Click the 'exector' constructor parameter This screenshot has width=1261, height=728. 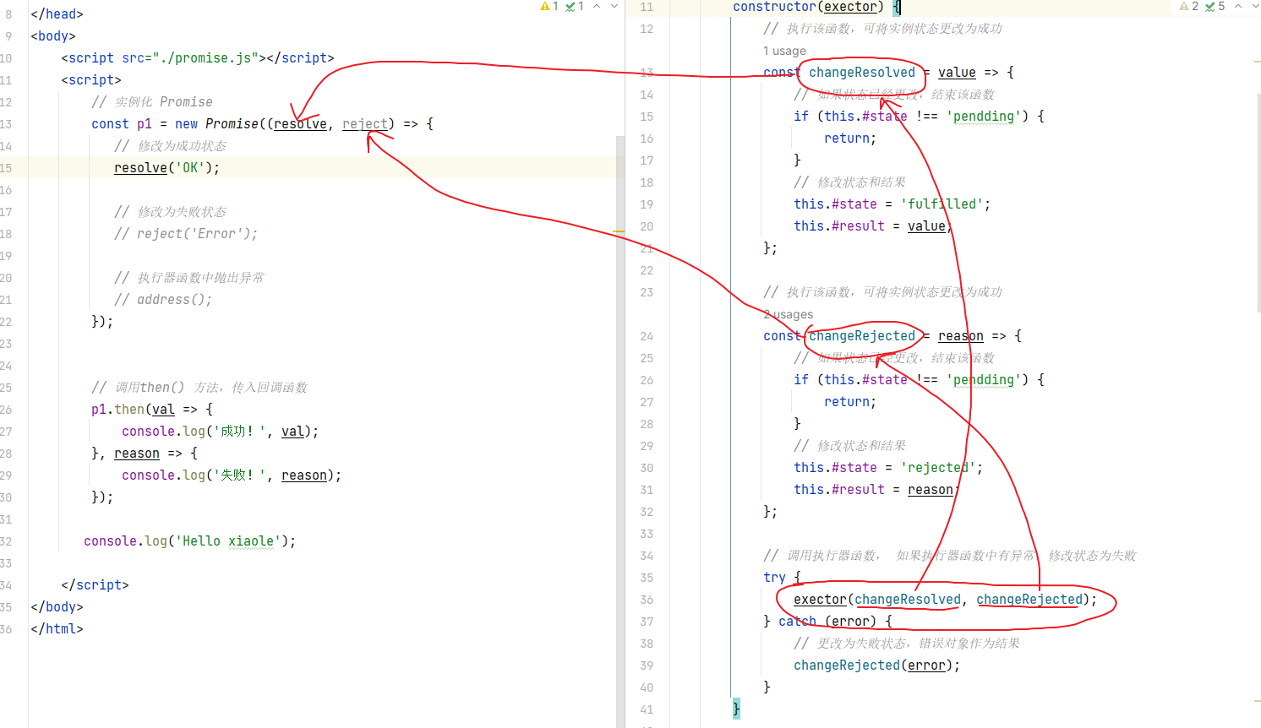[850, 7]
